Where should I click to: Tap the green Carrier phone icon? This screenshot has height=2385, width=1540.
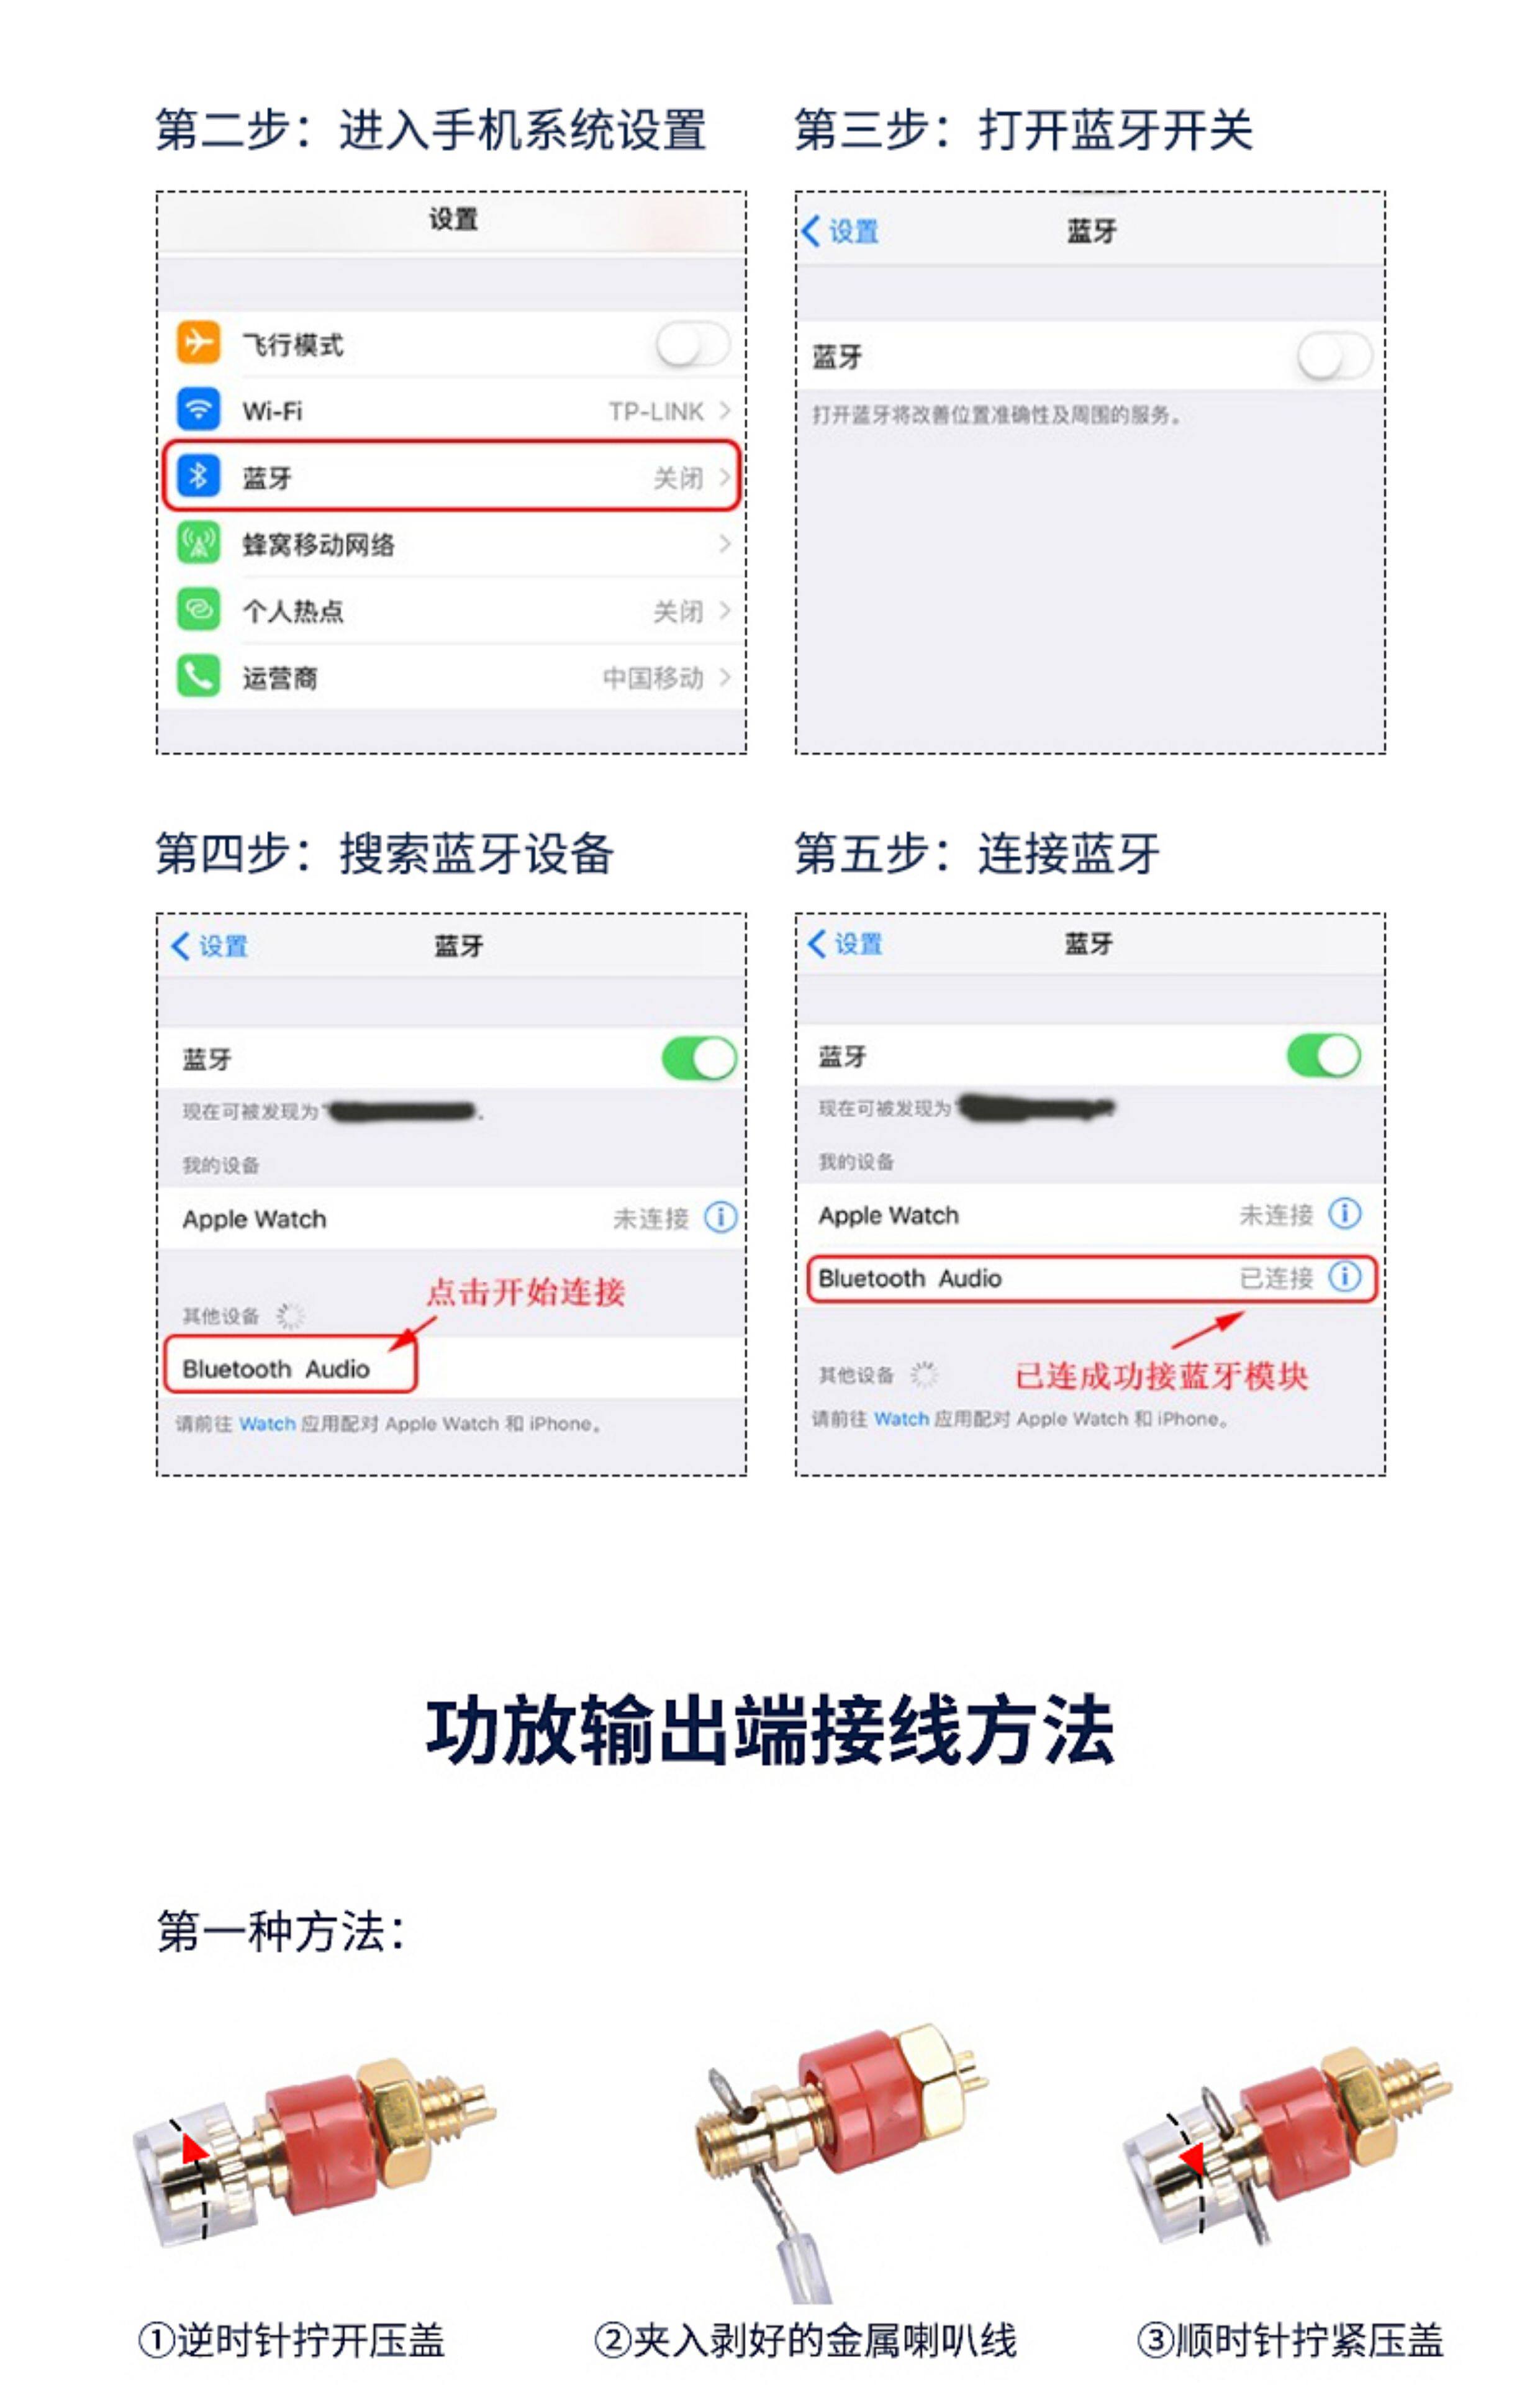[x=198, y=676]
